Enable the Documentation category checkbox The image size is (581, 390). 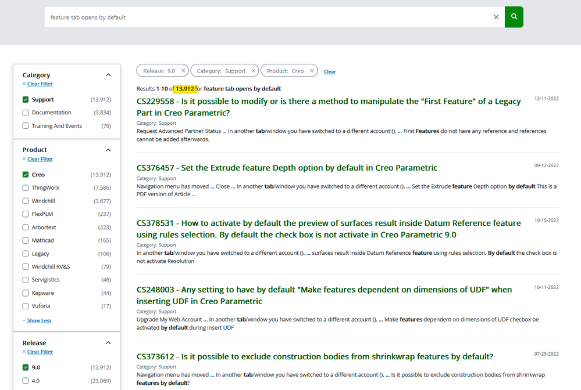pos(26,113)
